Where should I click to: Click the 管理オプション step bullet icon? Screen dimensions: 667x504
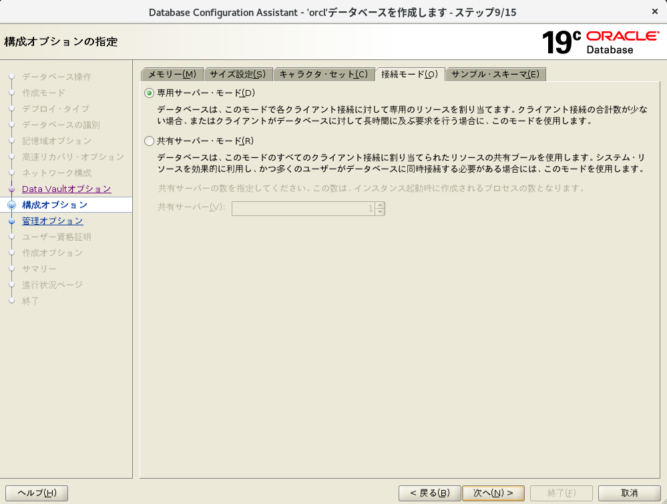tap(11, 221)
